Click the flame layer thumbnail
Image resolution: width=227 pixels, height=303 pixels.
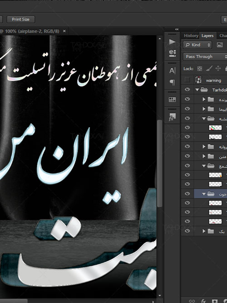point(215,175)
